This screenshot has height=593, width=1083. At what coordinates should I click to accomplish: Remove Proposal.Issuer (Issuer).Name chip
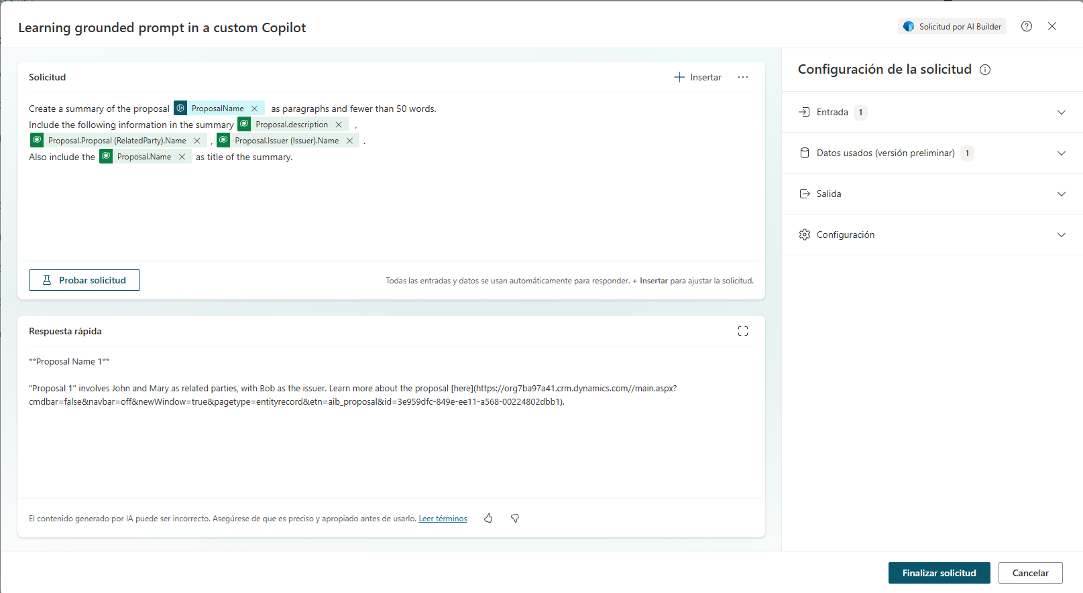(x=349, y=141)
